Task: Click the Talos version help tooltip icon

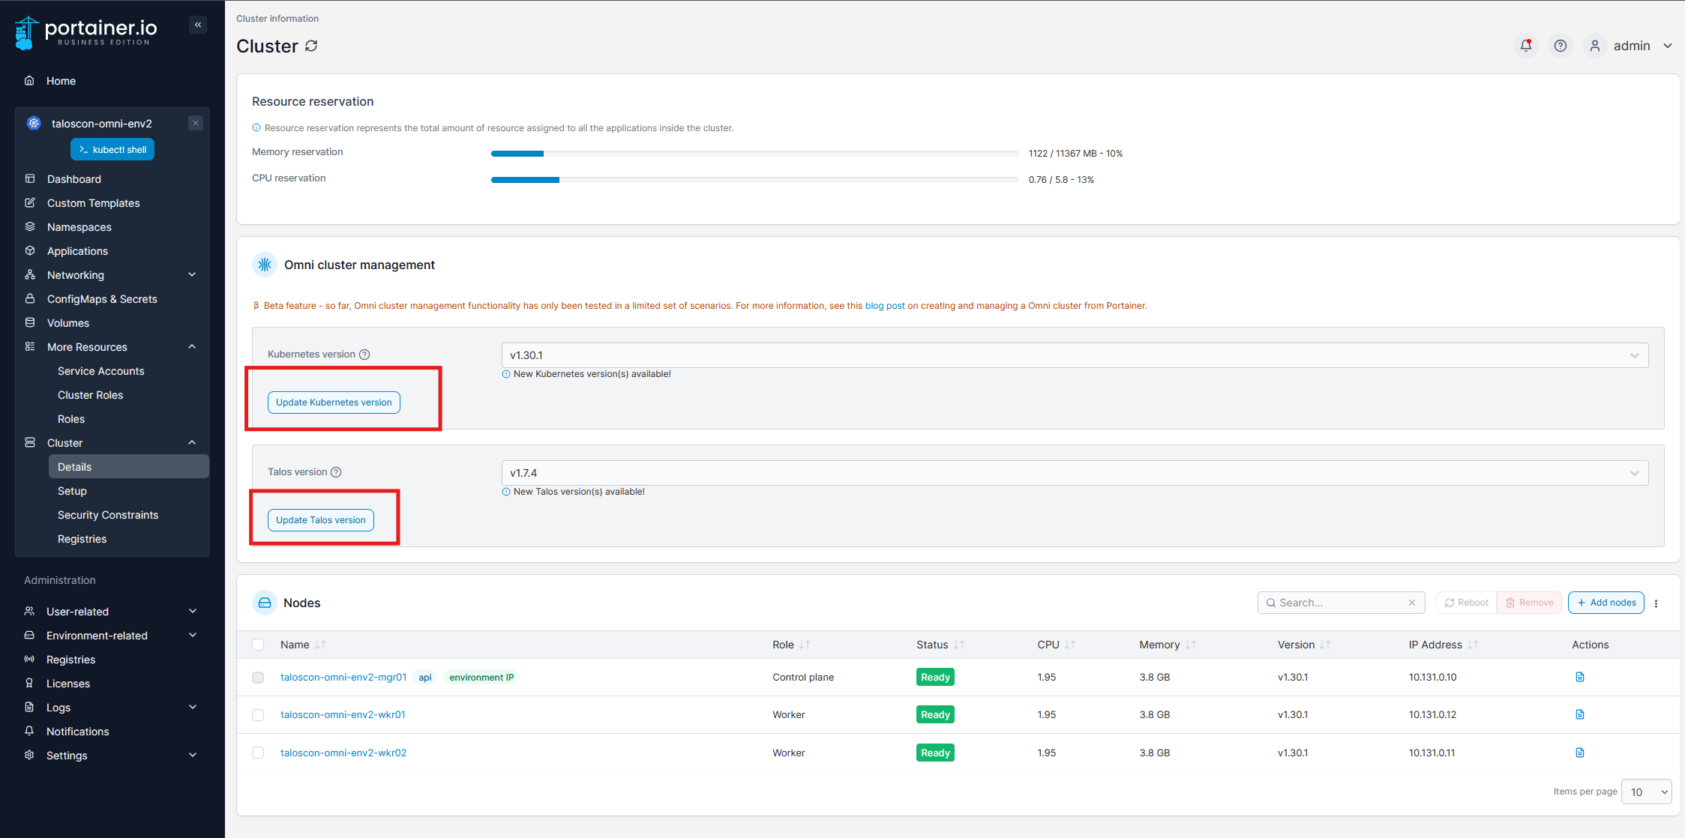Action: point(336,472)
